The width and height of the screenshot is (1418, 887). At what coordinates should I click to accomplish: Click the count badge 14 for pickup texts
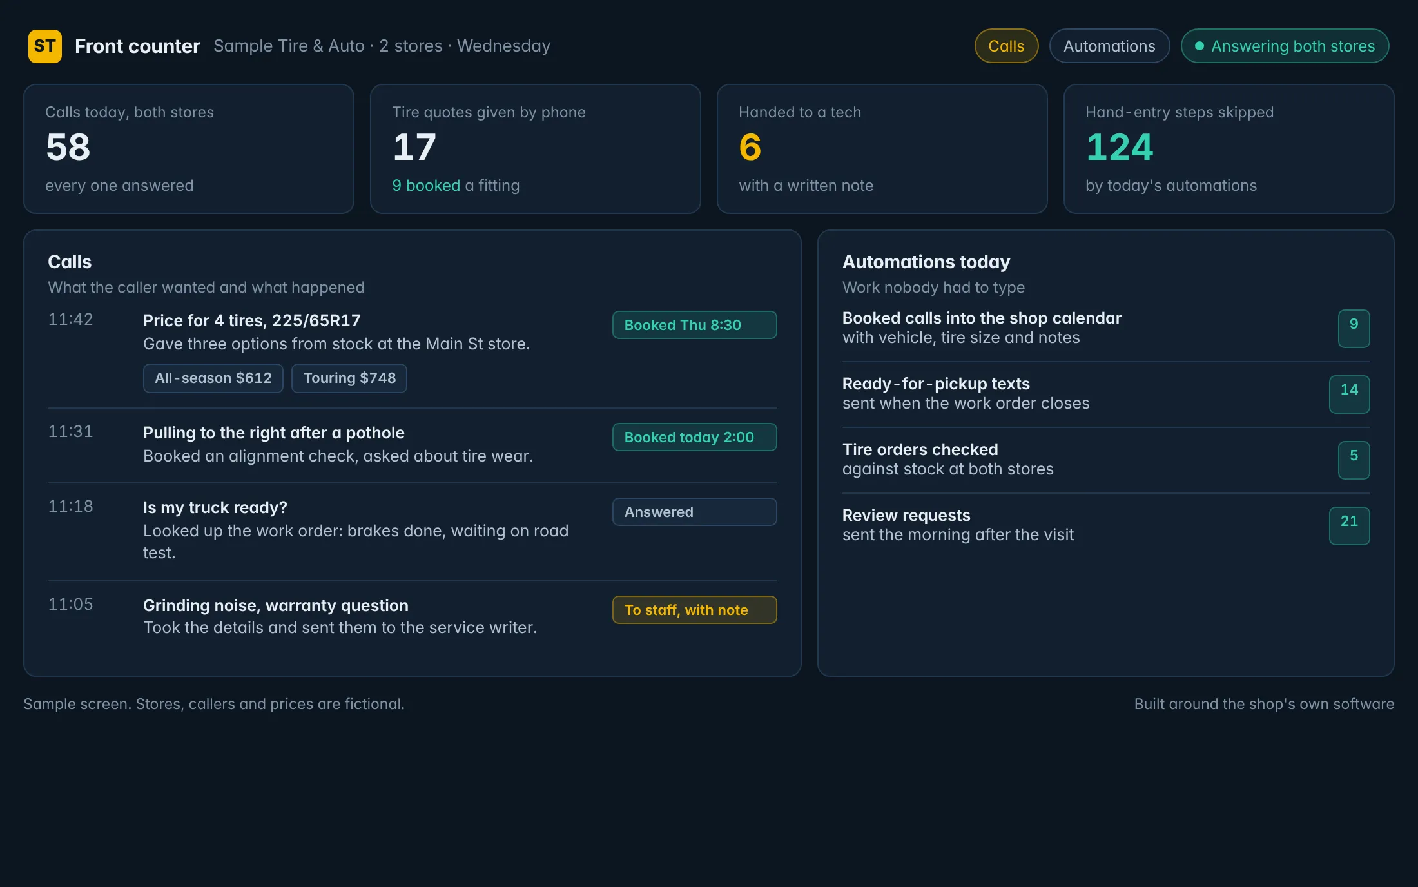pos(1349,395)
